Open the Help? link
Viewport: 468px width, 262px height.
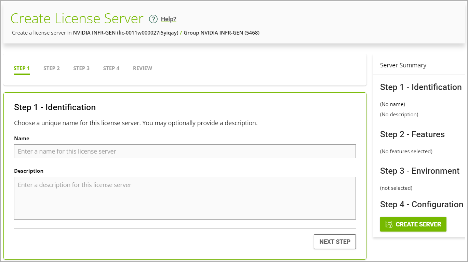coord(169,19)
